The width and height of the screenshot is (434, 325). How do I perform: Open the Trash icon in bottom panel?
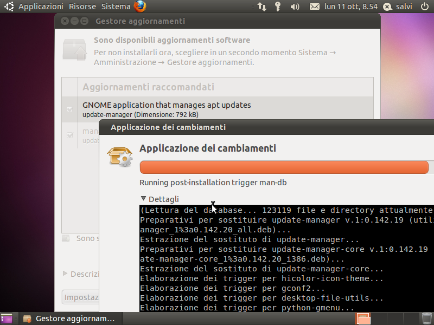tap(426, 318)
